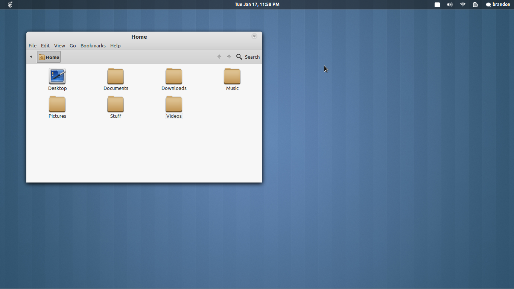Open the Desktop folder
514x289 pixels.
pos(57,76)
